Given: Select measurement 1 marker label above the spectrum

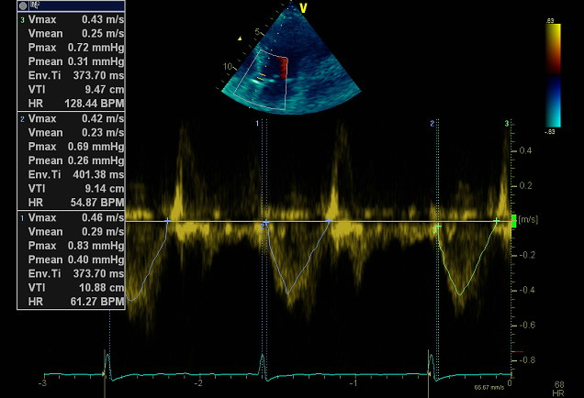Looking at the screenshot, I should pyautogui.click(x=258, y=123).
